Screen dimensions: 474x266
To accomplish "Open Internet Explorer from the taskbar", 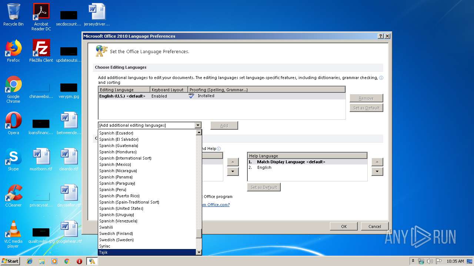I will tap(30, 261).
